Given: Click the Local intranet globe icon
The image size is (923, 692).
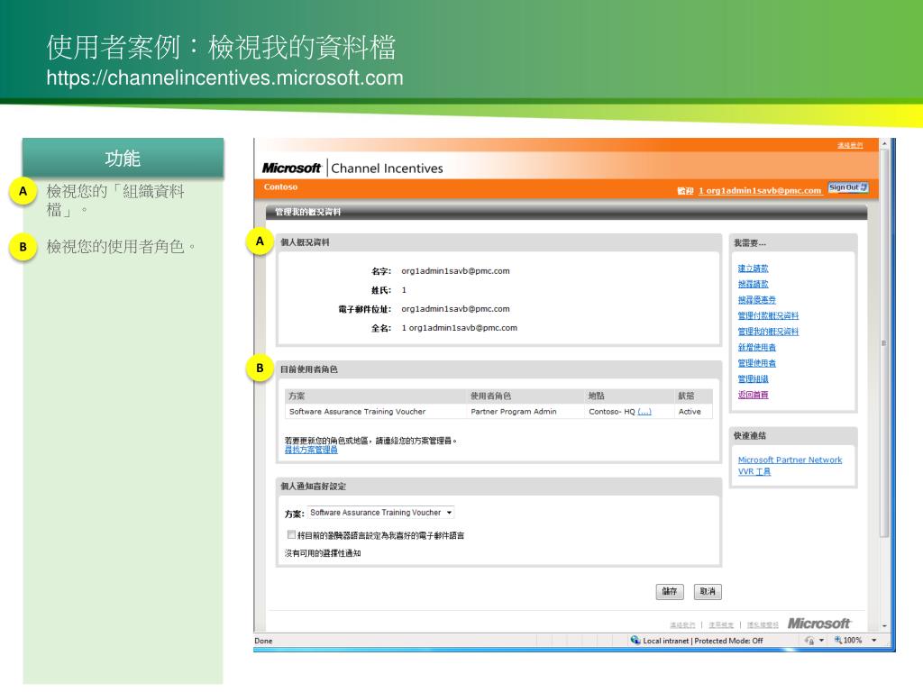Looking at the screenshot, I should pyautogui.click(x=635, y=641).
